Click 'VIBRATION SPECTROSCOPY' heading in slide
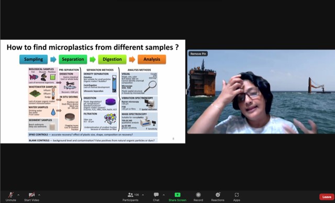This screenshot has height=203, width=335. pyautogui.click(x=137, y=98)
